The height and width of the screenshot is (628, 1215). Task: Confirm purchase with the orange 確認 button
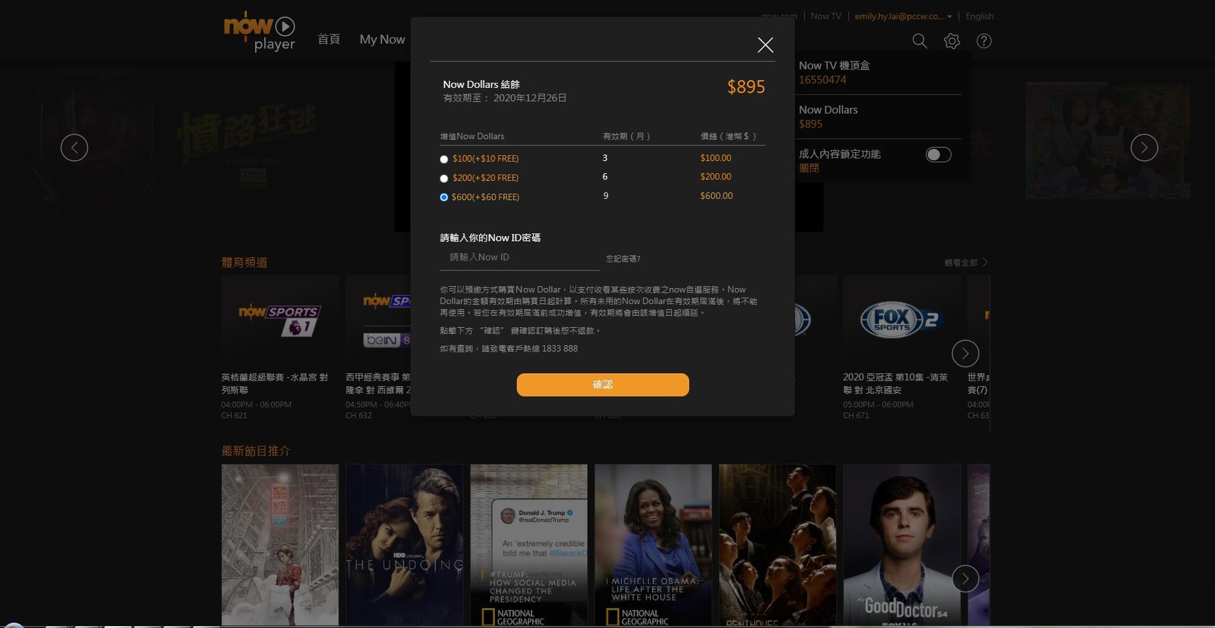coord(603,385)
